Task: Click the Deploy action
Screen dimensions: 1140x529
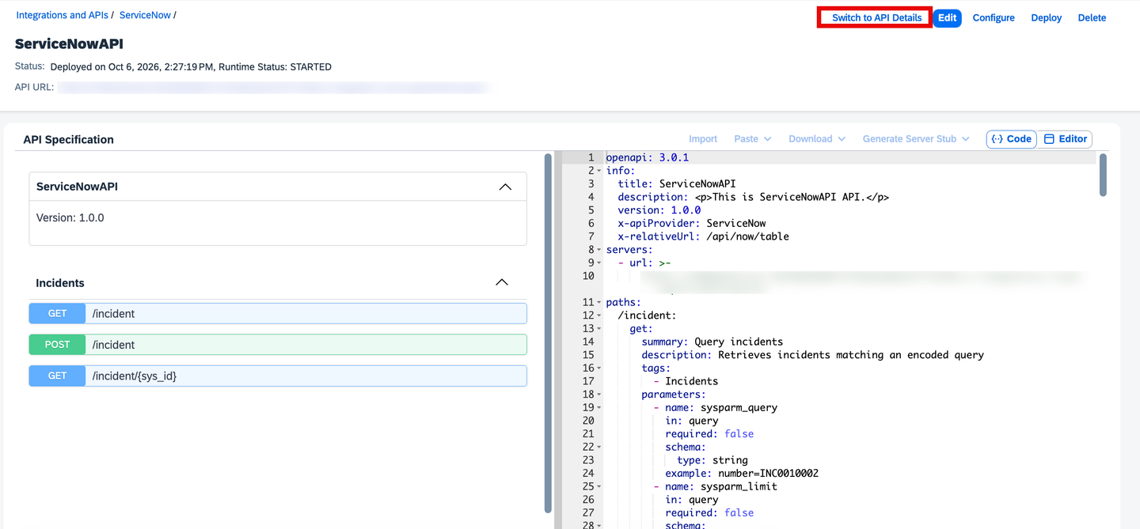Action: (1047, 17)
